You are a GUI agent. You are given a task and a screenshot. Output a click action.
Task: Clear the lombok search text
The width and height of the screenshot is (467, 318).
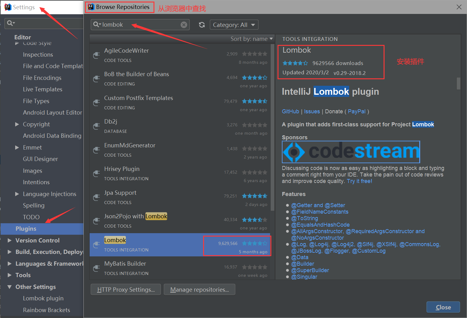coord(184,25)
